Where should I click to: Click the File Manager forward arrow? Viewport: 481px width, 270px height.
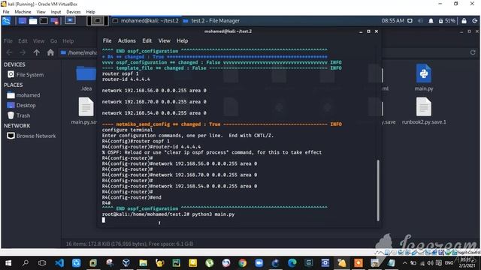pos(23,52)
